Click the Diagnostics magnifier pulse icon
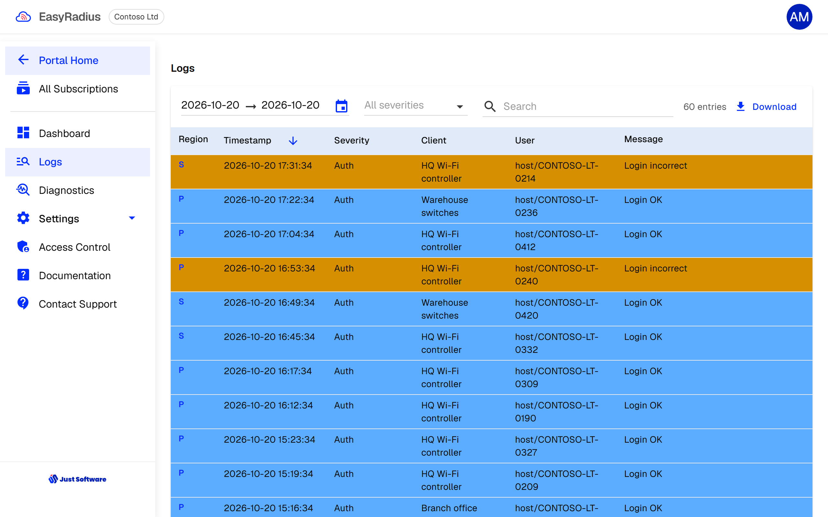 tap(23, 190)
